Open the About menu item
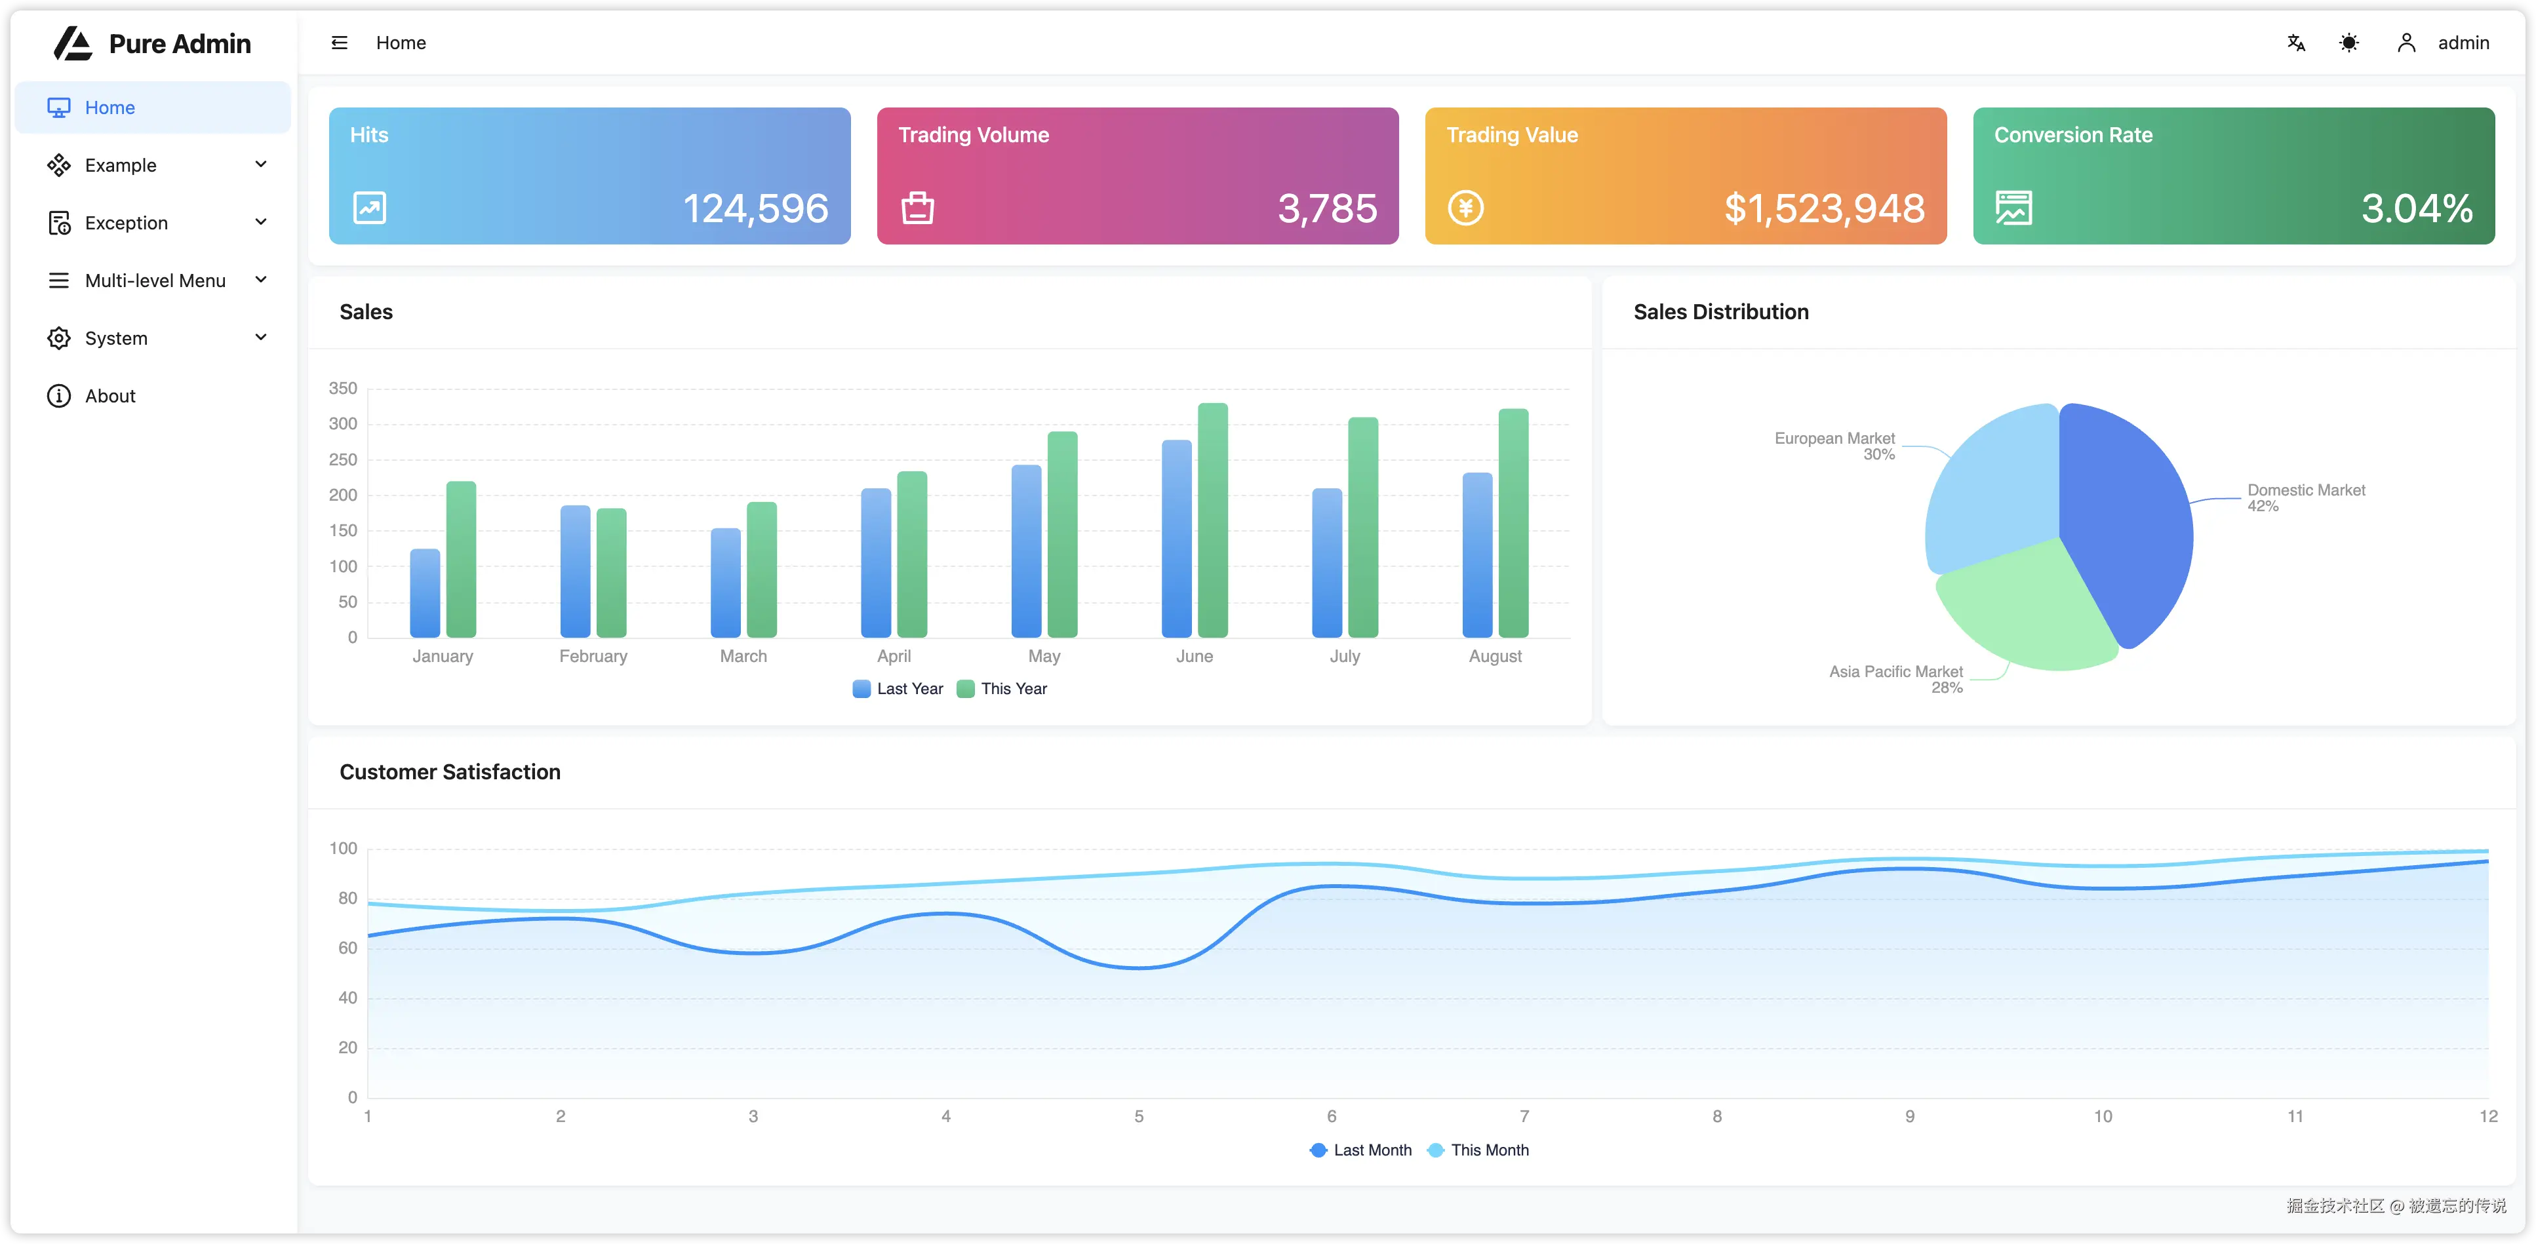Image resolution: width=2536 pixels, height=1244 pixels. point(109,396)
